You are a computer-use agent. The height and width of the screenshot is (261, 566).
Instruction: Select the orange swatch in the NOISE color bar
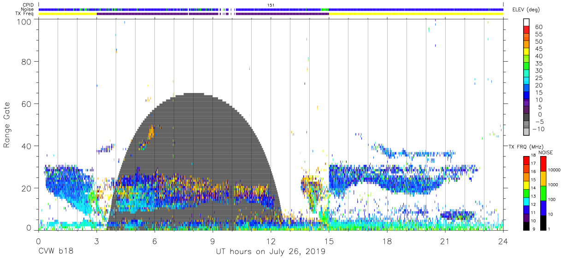coord(543,179)
